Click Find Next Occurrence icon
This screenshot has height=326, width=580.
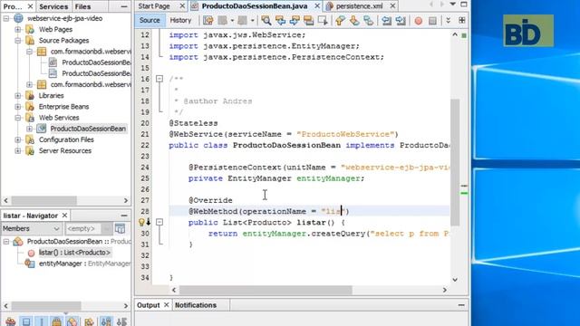[295, 20]
